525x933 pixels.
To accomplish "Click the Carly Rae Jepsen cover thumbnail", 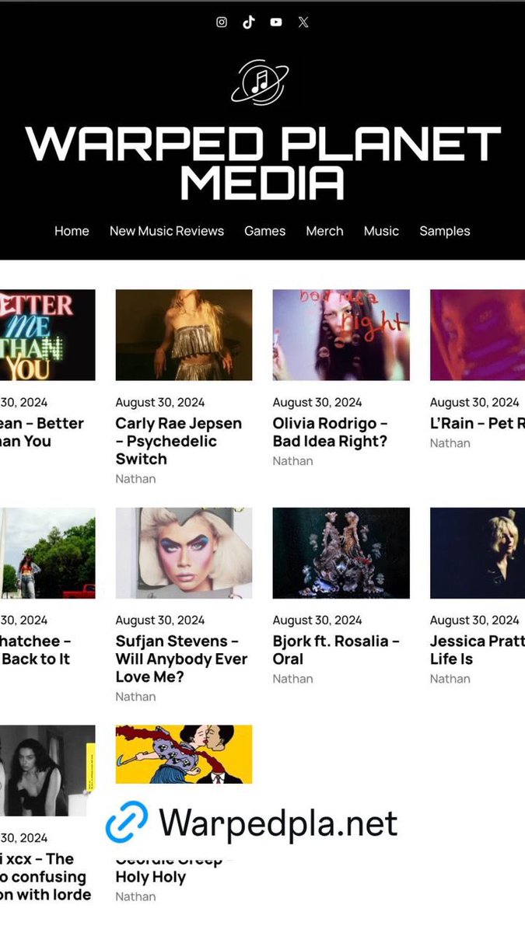I will pyautogui.click(x=184, y=335).
